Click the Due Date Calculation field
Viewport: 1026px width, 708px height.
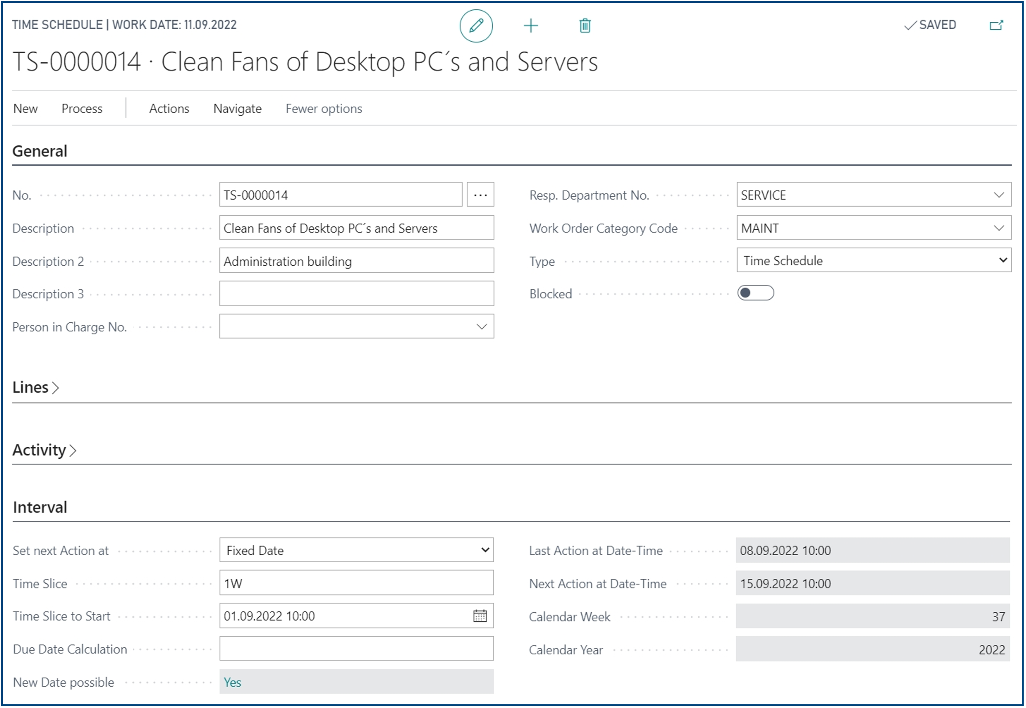click(357, 649)
